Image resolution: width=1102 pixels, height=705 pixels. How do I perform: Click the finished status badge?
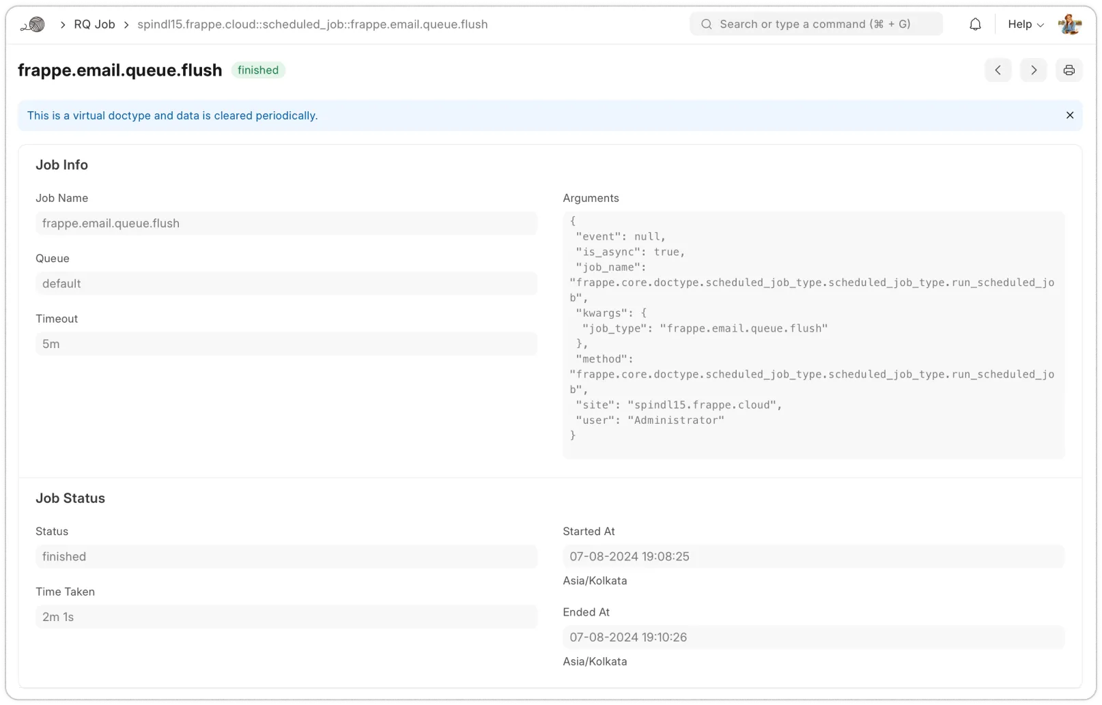tap(258, 70)
